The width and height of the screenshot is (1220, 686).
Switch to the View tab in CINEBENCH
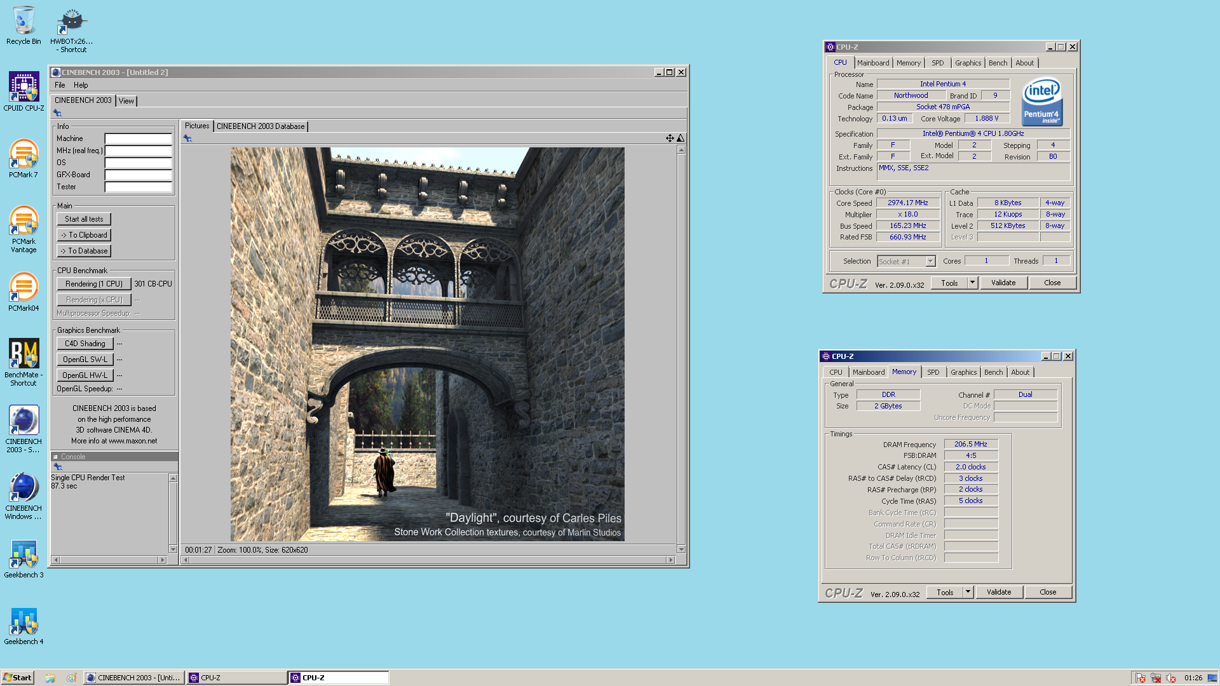tap(126, 101)
